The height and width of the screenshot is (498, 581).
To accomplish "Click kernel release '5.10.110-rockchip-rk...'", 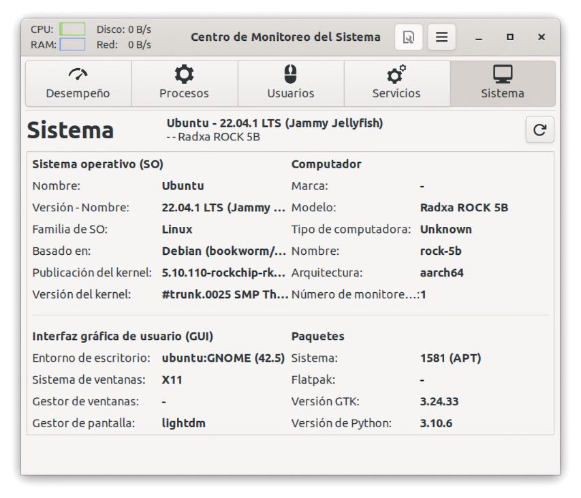I will (223, 273).
